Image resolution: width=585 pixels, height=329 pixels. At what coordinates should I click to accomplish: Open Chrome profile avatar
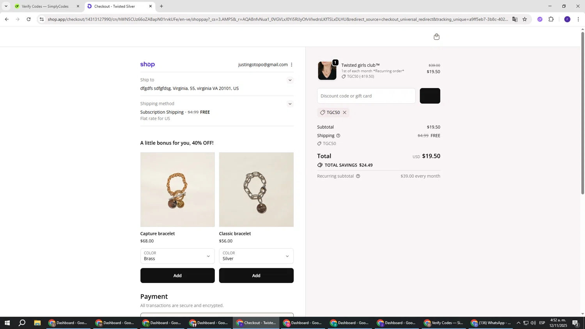click(x=567, y=19)
